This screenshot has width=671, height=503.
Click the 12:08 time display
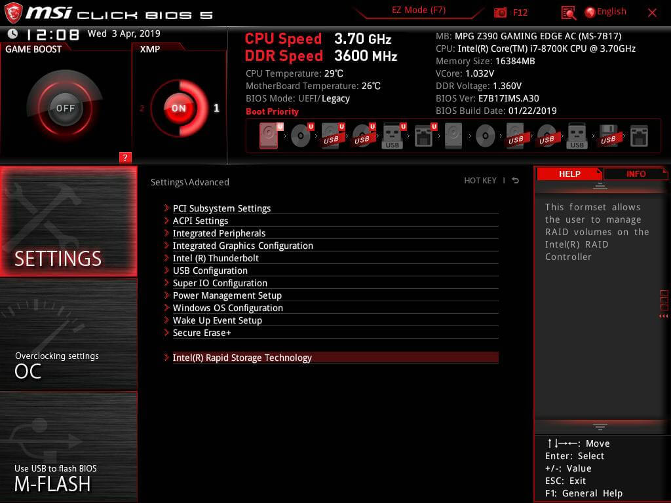click(x=52, y=34)
